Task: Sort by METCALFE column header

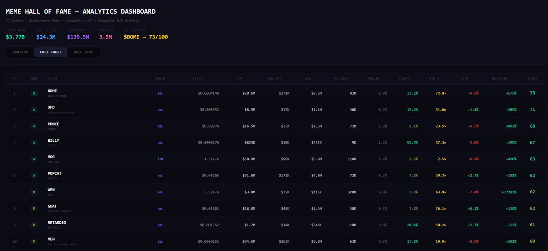Action: click(x=500, y=79)
